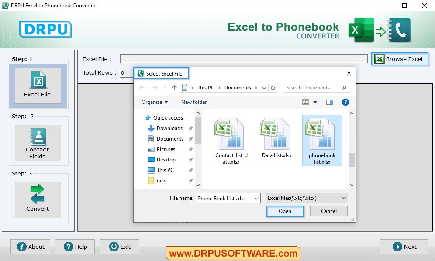Unpin Downloads from Quick access
Screen dimensions: 435x261
click(x=190, y=128)
